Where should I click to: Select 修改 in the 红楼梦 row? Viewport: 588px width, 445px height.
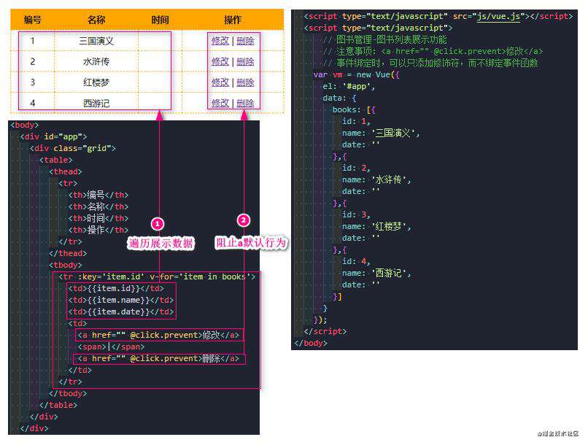(220, 82)
